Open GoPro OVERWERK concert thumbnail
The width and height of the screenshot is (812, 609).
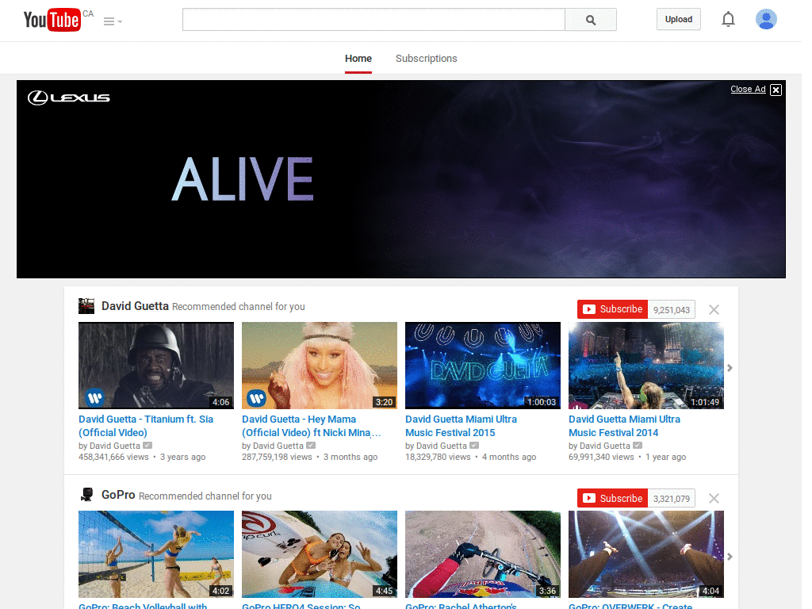(x=646, y=554)
